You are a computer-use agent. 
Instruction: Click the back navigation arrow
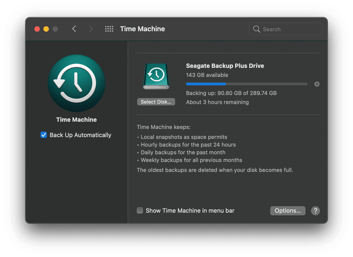click(x=74, y=29)
